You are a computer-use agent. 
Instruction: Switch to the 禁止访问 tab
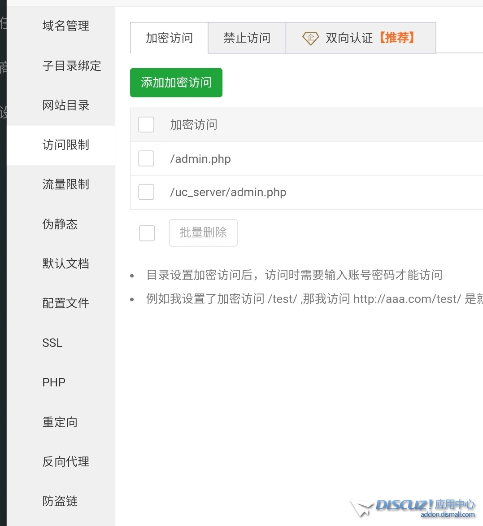247,38
